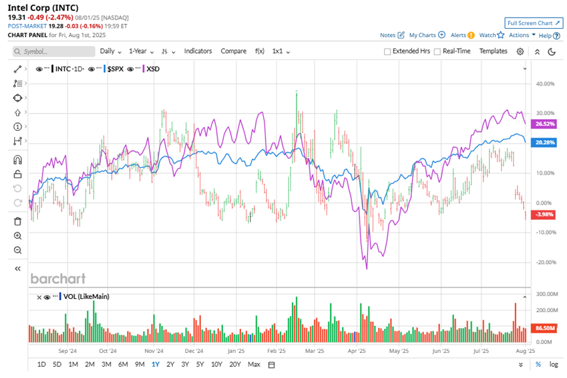
Task: Focus the Symbol search field
Action: pyautogui.click(x=54, y=51)
